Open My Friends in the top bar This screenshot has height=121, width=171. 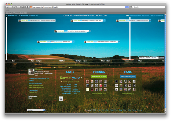(x=24, y=15)
